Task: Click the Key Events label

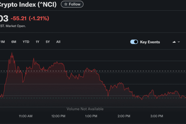Action: pos(150,42)
